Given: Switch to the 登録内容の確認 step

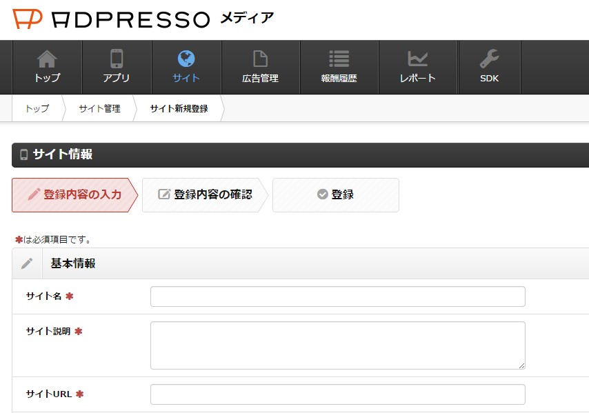Looking at the screenshot, I should pos(205,195).
